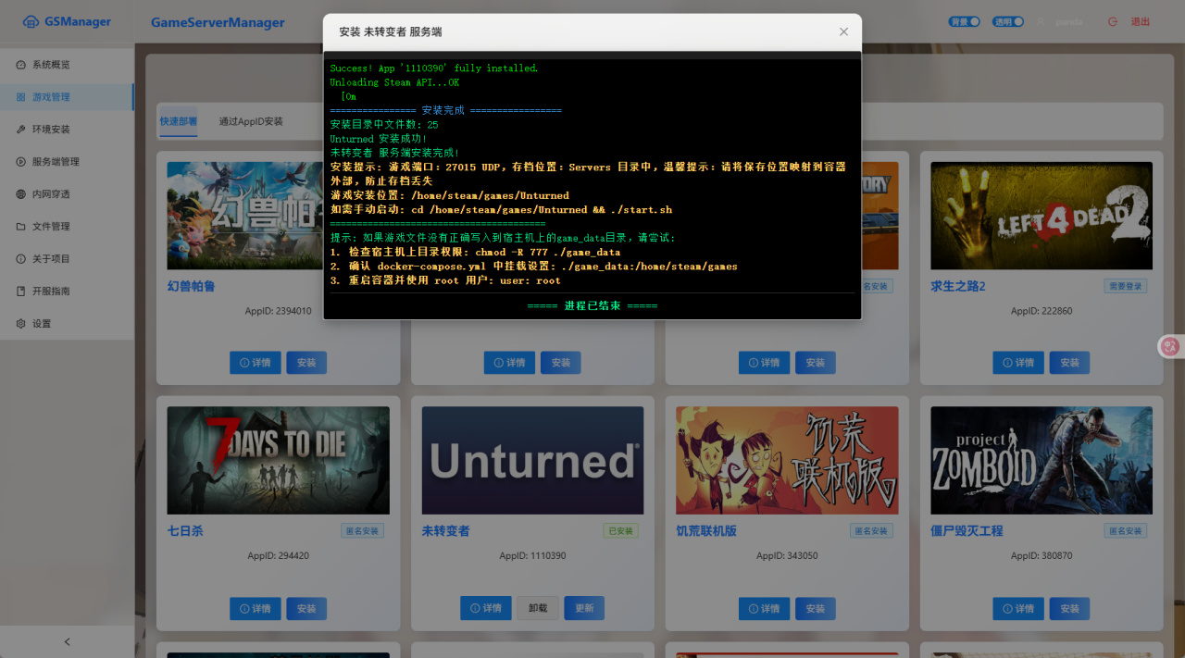The height and width of the screenshot is (658, 1185).
Task: Open 详情 for 僵尸毁灭工程
Action: [x=1018, y=609]
